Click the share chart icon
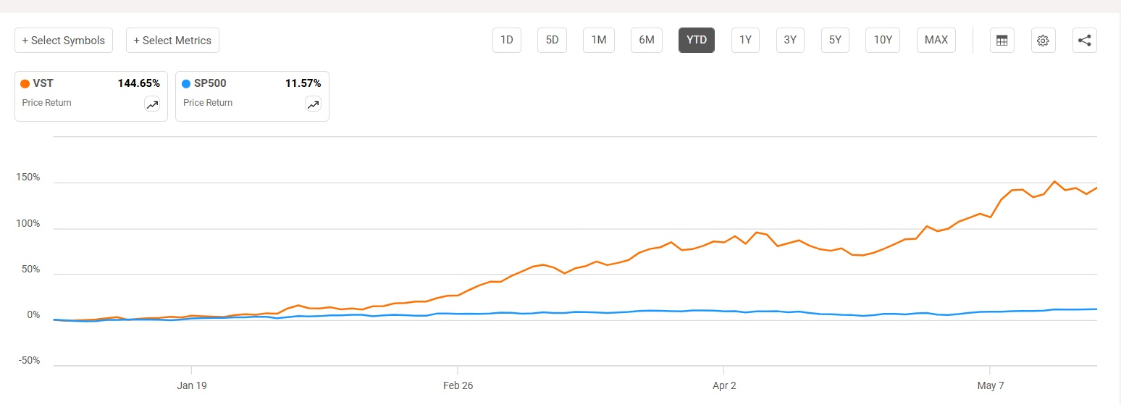1121x405 pixels. click(1084, 41)
